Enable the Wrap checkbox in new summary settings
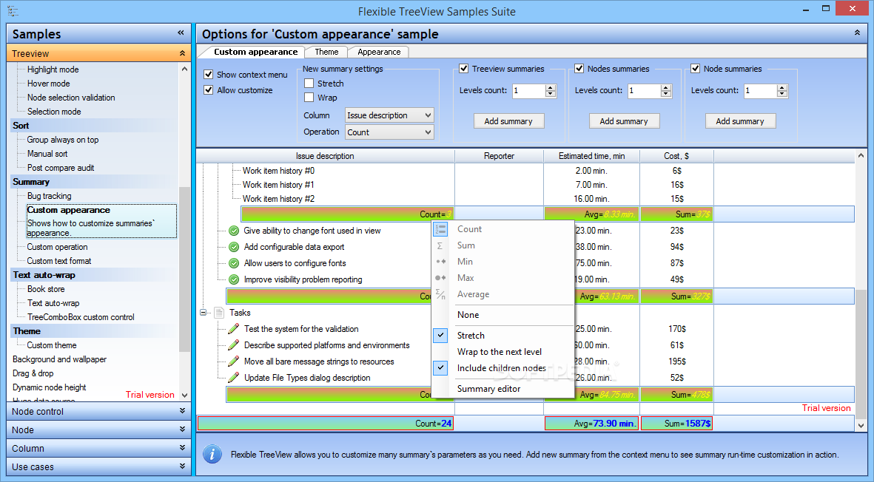The width and height of the screenshot is (874, 482). (x=309, y=98)
